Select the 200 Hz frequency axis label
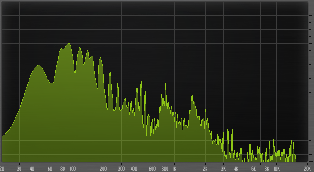314x172 pixels. (x=103, y=169)
